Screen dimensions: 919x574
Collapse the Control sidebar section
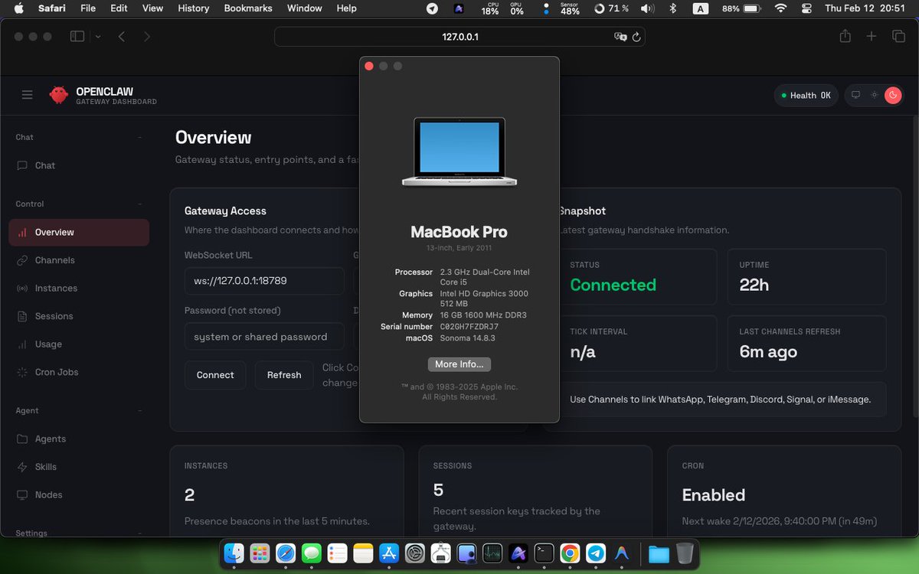(140, 204)
